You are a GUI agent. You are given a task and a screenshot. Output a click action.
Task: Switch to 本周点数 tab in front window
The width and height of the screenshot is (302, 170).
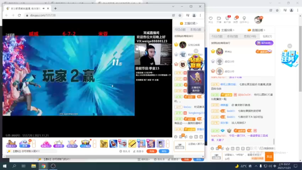click(x=196, y=30)
